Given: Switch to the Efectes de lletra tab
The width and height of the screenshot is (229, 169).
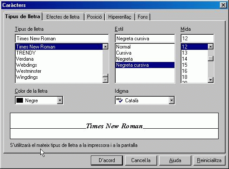Looking at the screenshot, I should click(x=63, y=17).
